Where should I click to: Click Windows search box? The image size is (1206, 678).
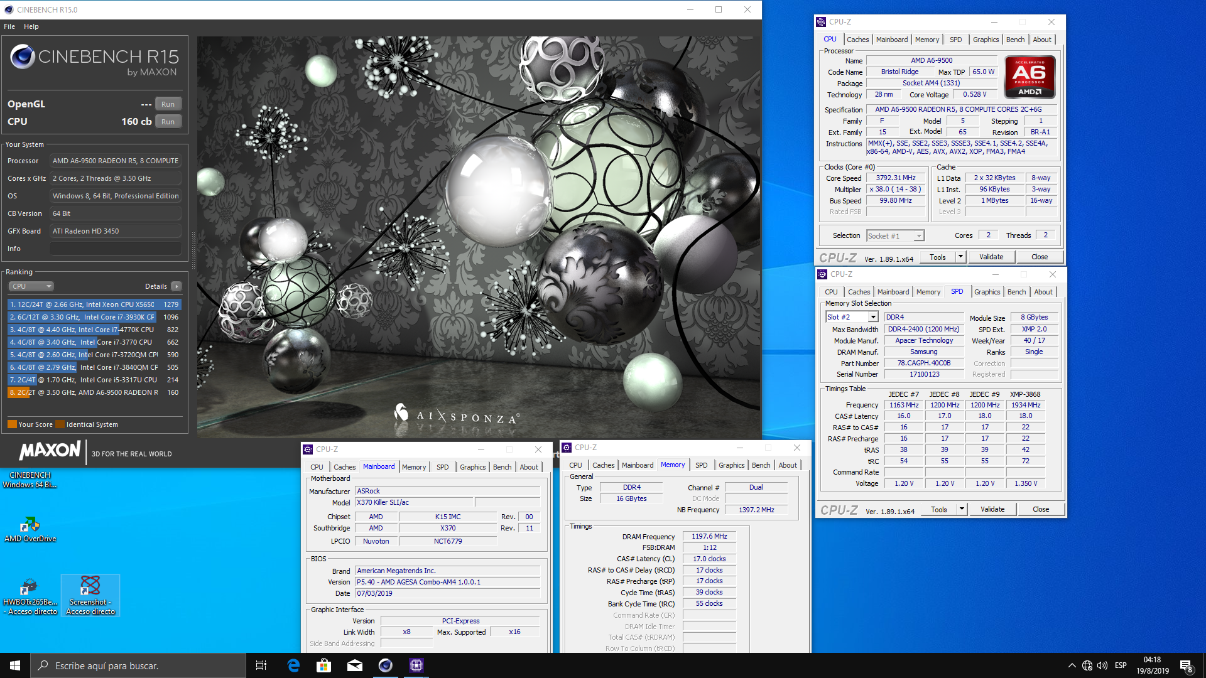138,665
